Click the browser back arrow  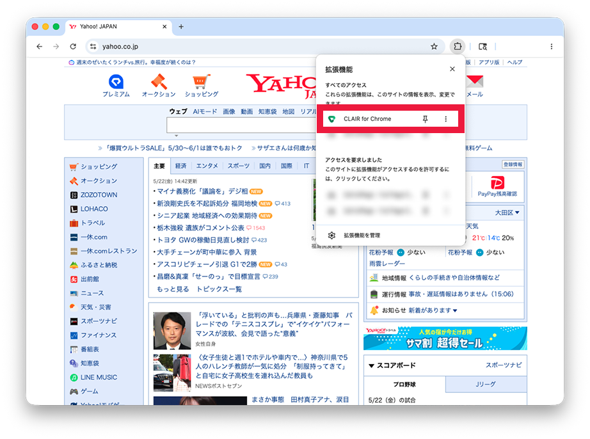tap(40, 47)
